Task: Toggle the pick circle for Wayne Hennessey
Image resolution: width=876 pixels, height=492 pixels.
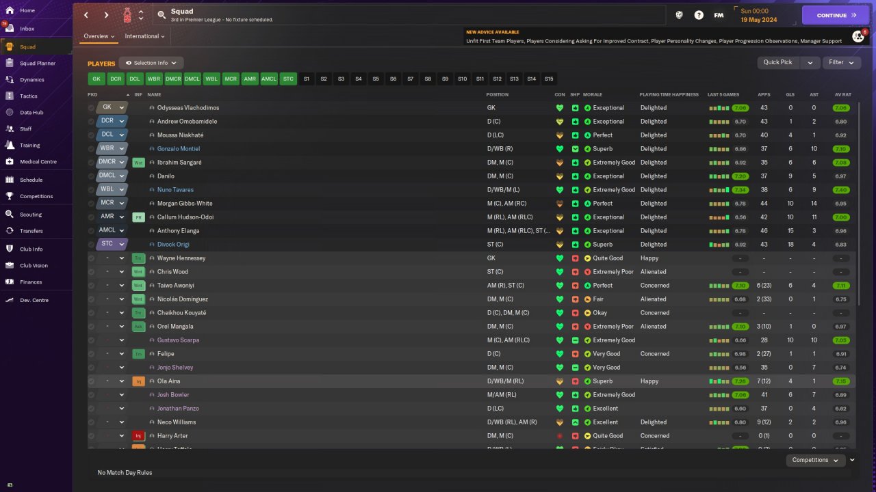Action: (92, 258)
